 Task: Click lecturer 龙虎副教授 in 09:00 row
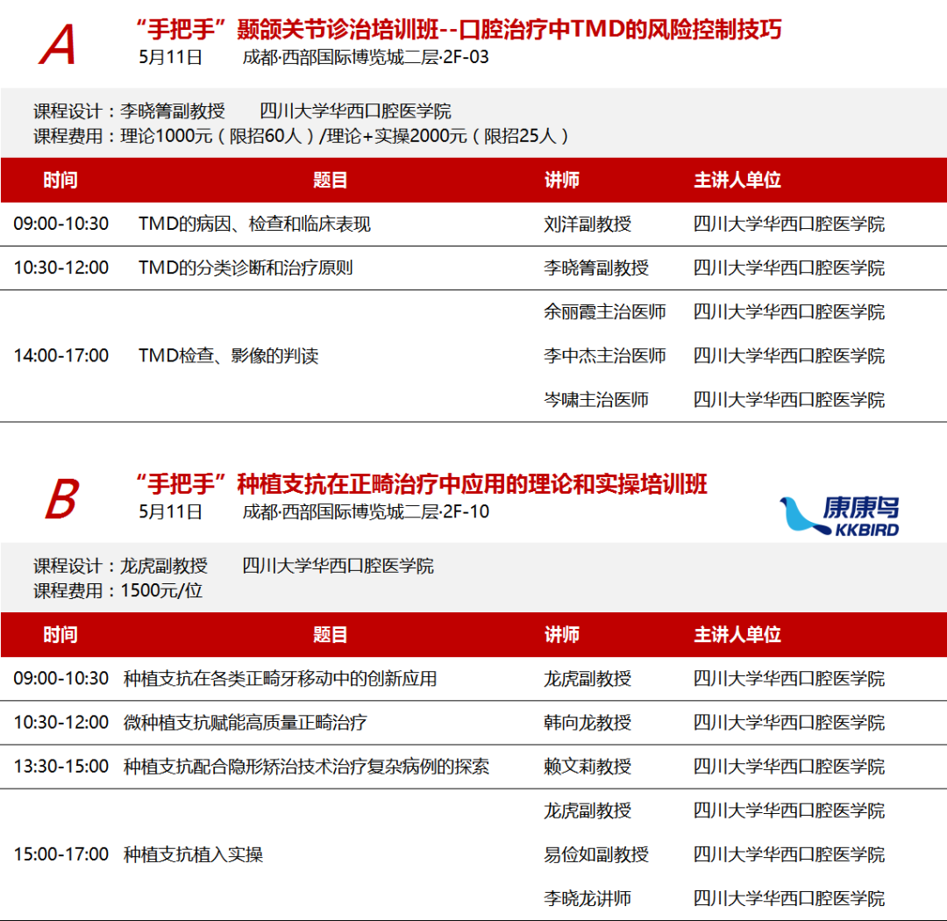coord(587,679)
